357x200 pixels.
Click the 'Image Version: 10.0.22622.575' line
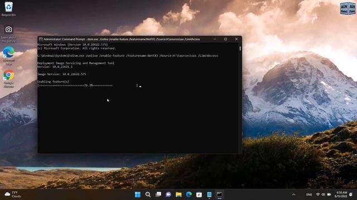tap(62, 74)
